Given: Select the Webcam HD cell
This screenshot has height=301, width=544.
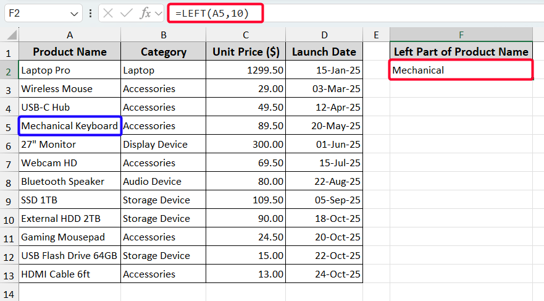Looking at the screenshot, I should (x=70, y=163).
